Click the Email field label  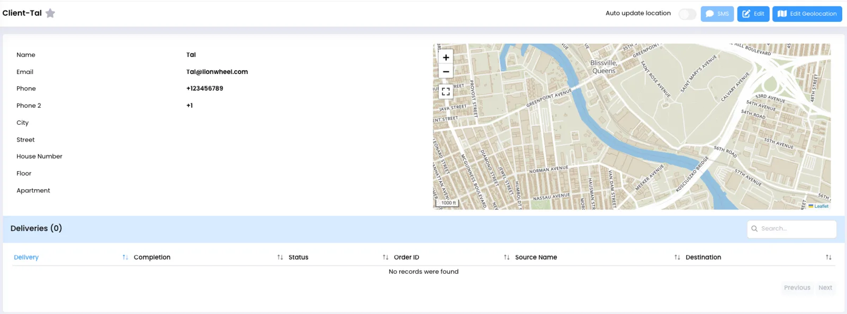coord(25,72)
